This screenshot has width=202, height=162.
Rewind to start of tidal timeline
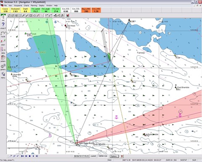point(22,156)
